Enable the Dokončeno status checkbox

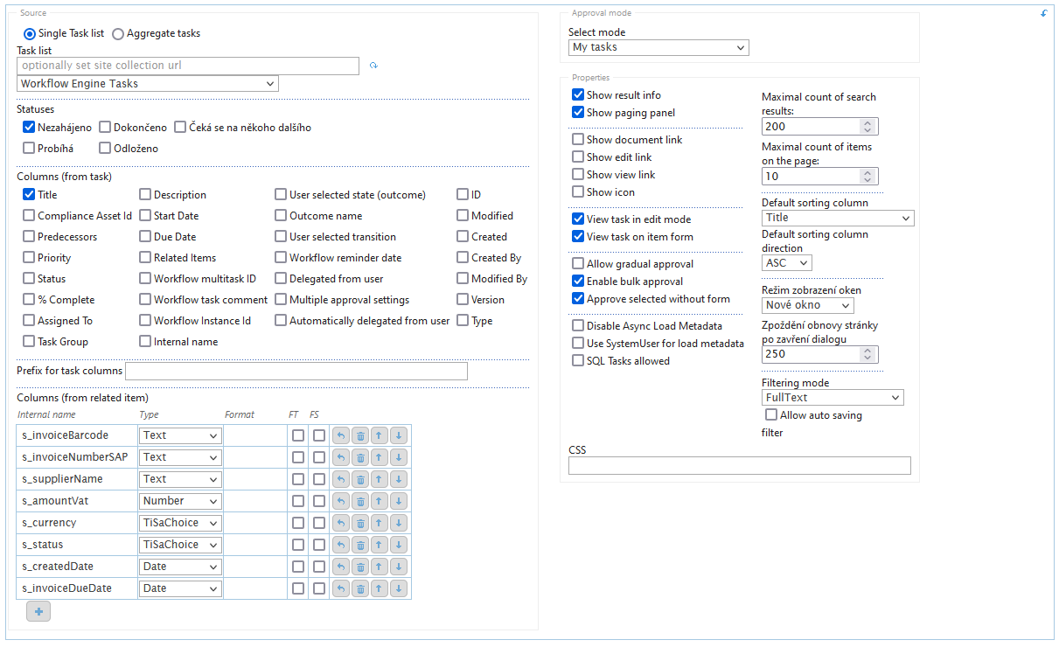[105, 128]
